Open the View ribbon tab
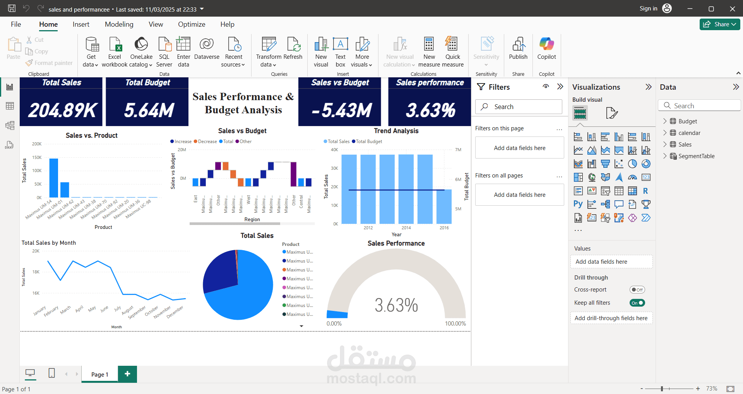This screenshot has height=394, width=743. click(156, 24)
